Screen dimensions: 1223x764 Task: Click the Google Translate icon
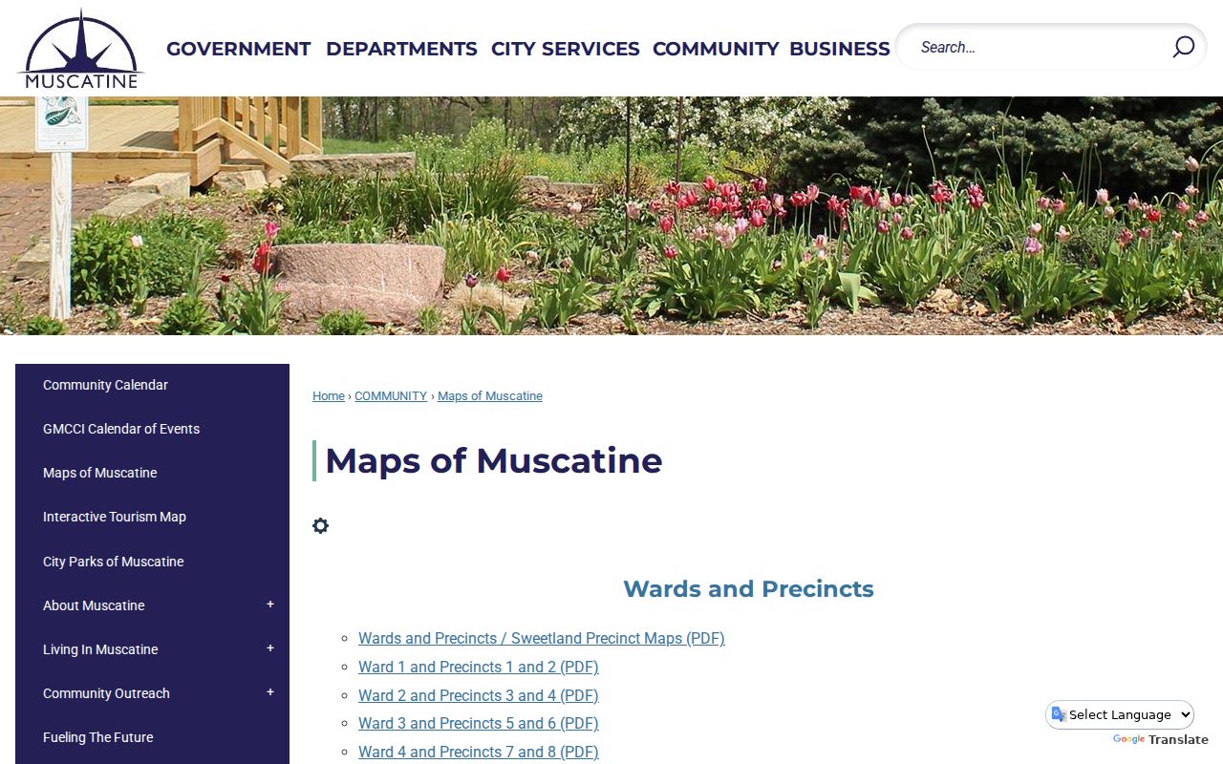(1059, 714)
